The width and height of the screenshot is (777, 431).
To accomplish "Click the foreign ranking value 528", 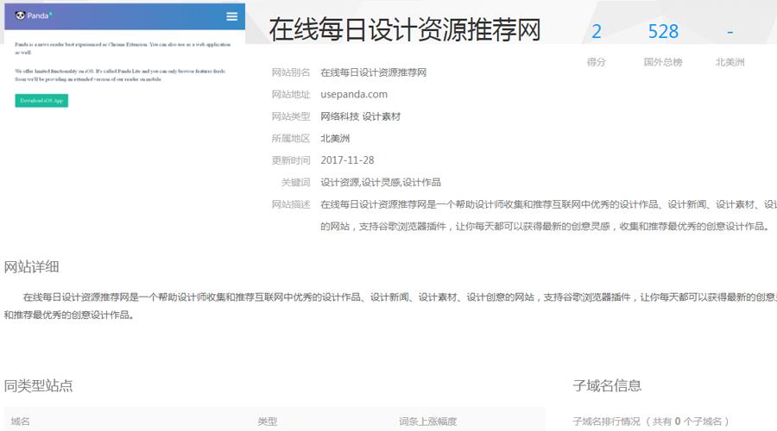I will coord(663,32).
